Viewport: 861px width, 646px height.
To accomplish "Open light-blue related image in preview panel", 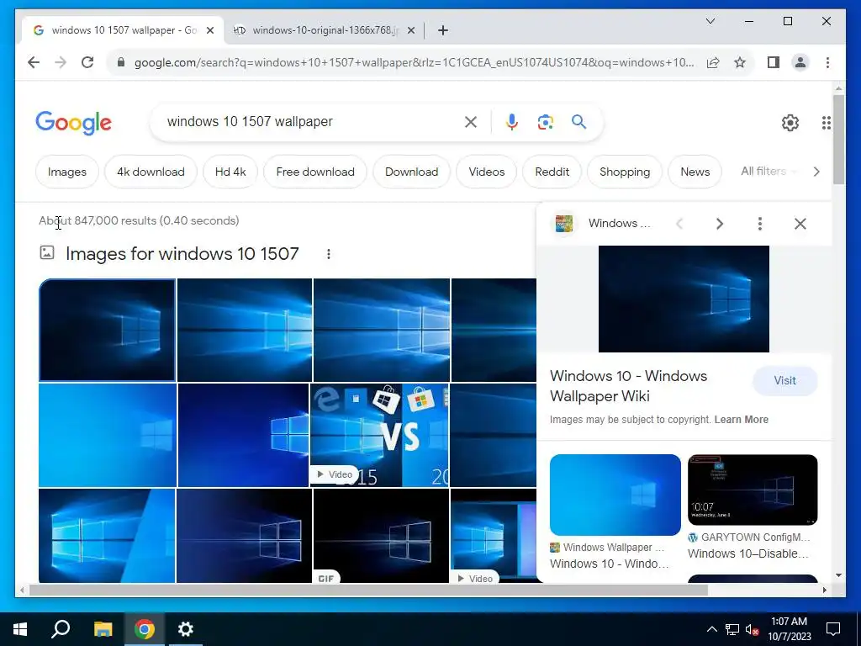I will coord(615,495).
